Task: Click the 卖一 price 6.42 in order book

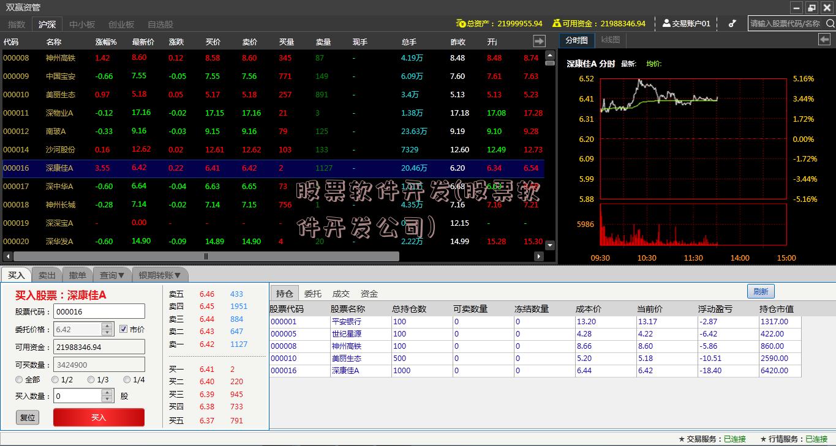Action: coord(207,344)
